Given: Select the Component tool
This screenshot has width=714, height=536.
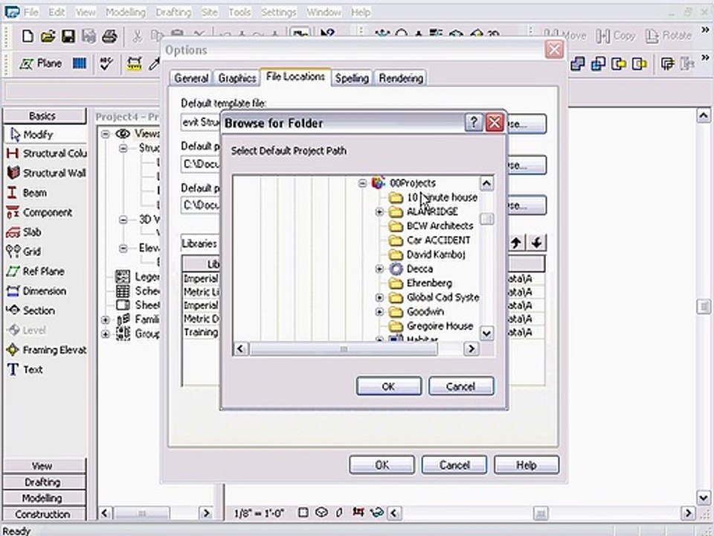Looking at the screenshot, I should [x=39, y=212].
